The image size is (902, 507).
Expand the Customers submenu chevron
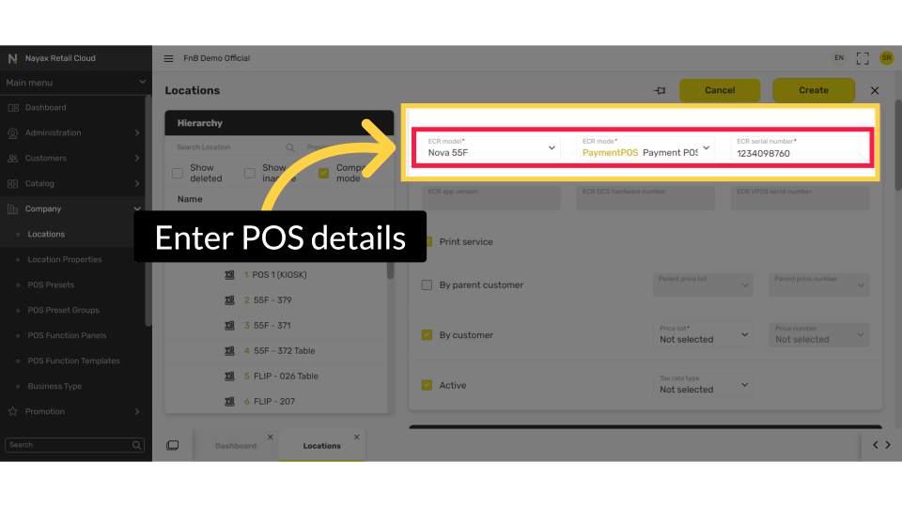click(137, 158)
